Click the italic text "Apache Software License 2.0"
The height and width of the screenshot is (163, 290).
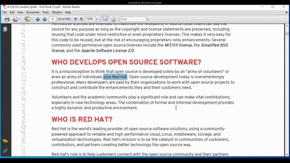pos(108,51)
